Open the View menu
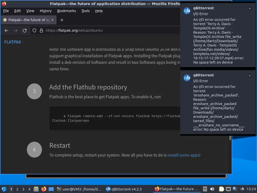 [x=30, y=11]
